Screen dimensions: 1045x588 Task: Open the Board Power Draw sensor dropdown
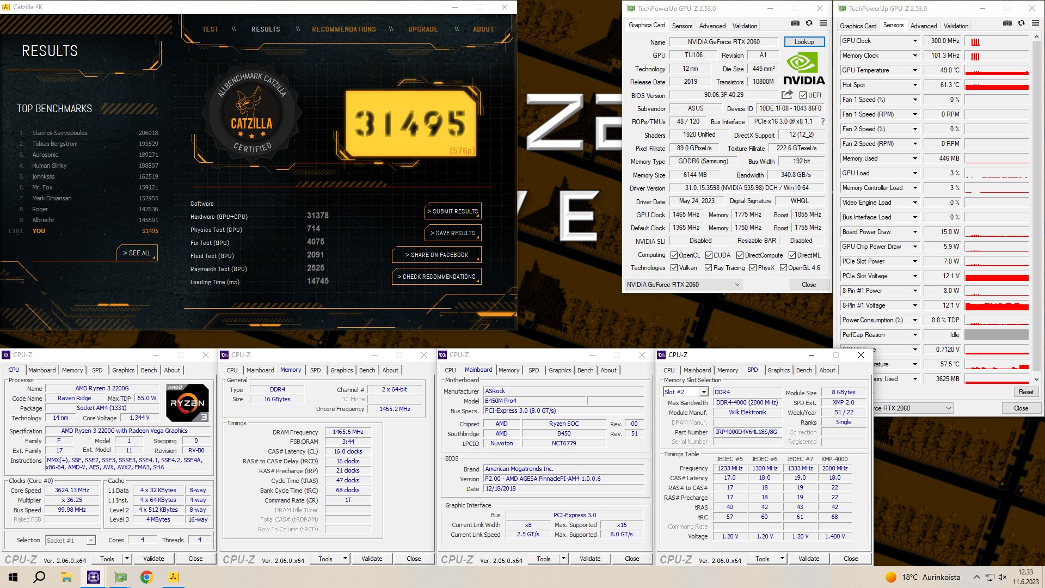pos(915,232)
